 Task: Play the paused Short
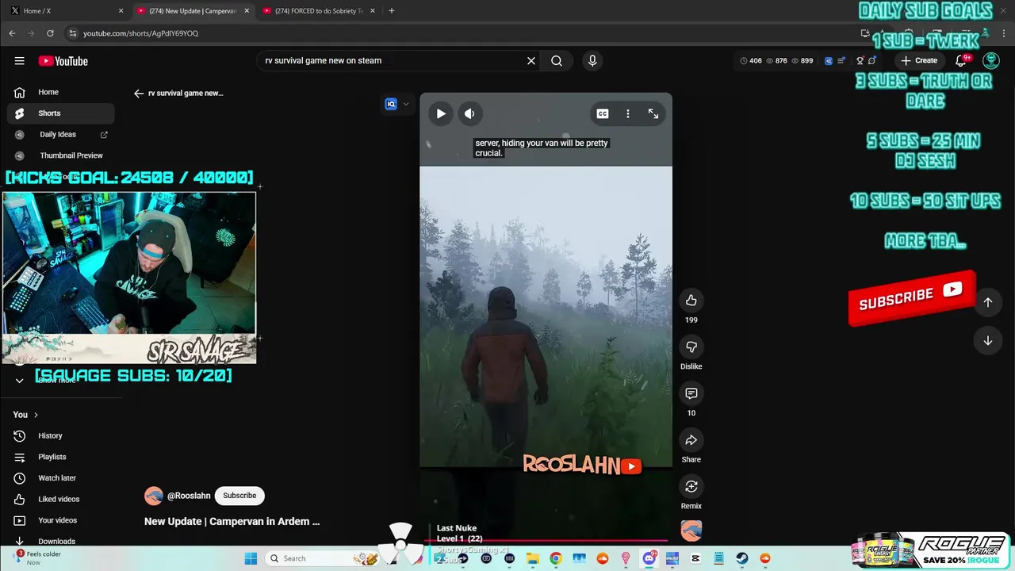[441, 113]
